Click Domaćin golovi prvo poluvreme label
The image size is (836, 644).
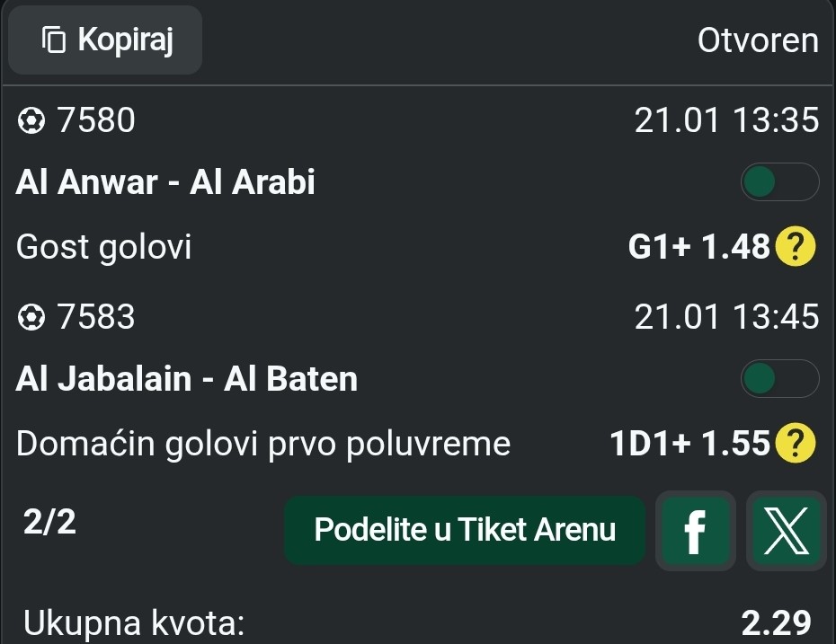tap(263, 444)
